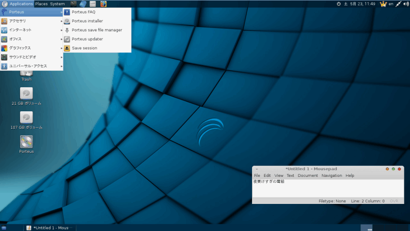This screenshot has height=231, width=410.
Task: Launch the terminal from the top panel
Action: point(73,4)
